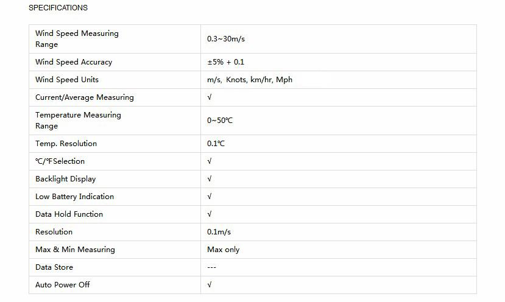This screenshot has height=302, width=505.
Task: Select the Wind Speed Measuring Range label
Action: [x=77, y=38]
